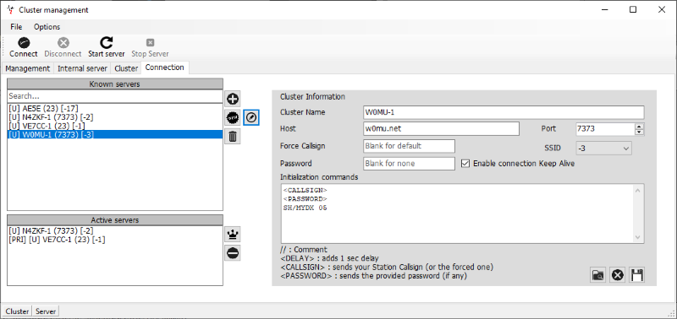The height and width of the screenshot is (319, 677).
Task: Click the compass connect-to-server icon
Action: click(x=251, y=117)
